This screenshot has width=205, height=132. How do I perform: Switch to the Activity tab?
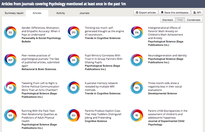click(x=61, y=13)
